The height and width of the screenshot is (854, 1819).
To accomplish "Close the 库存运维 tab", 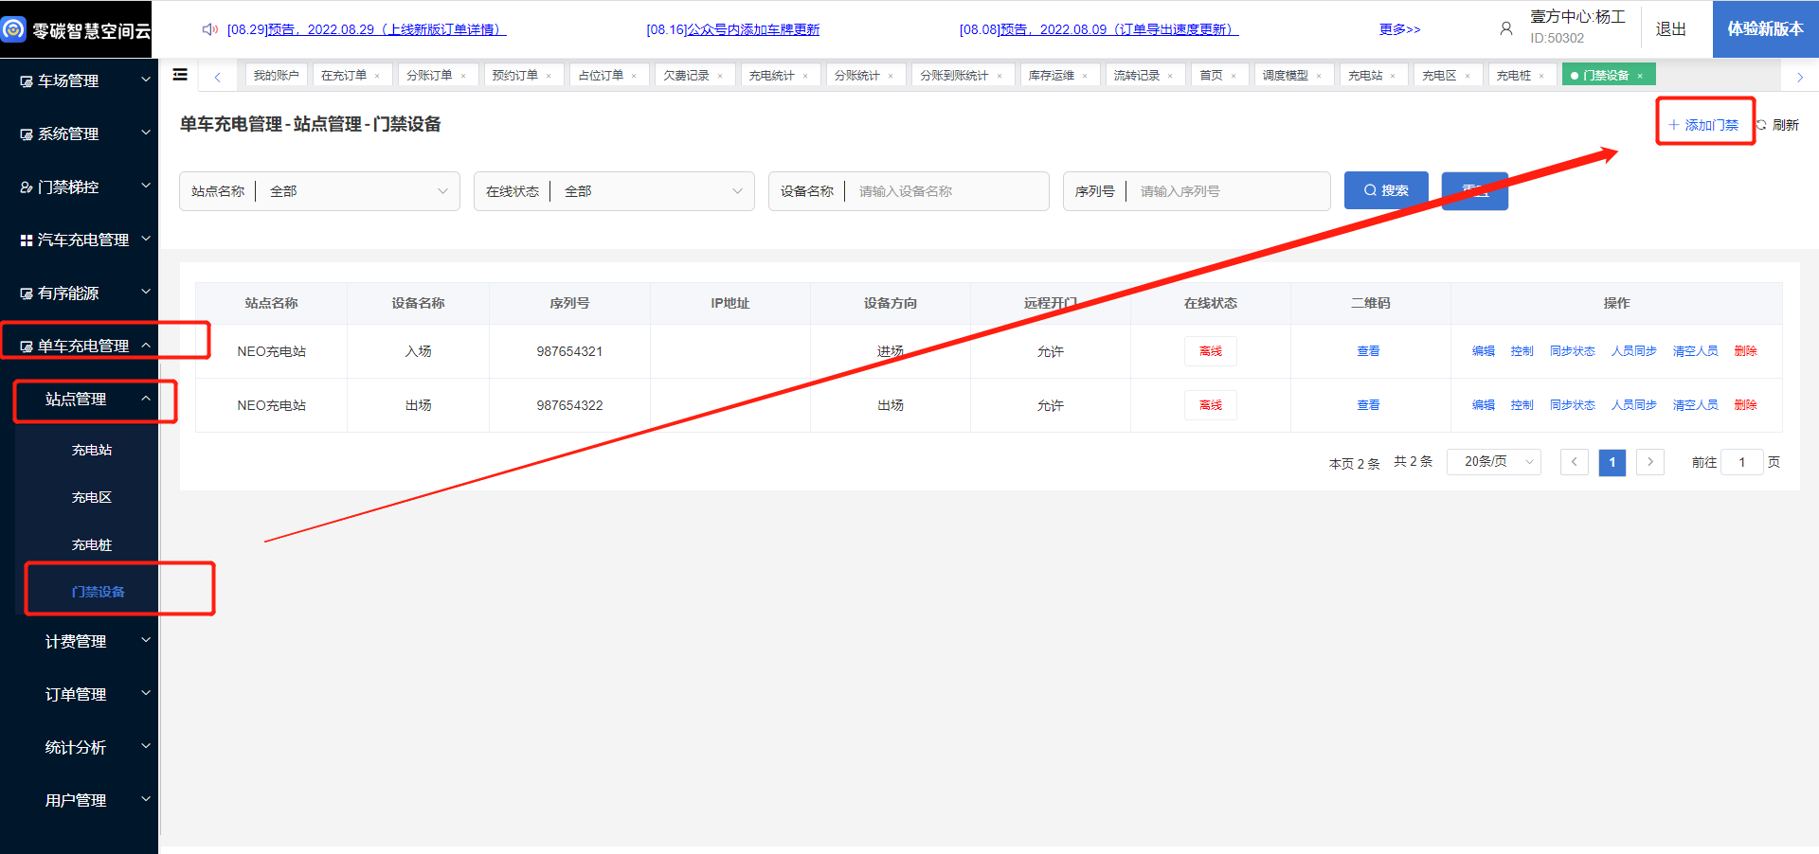I will coord(1085,76).
